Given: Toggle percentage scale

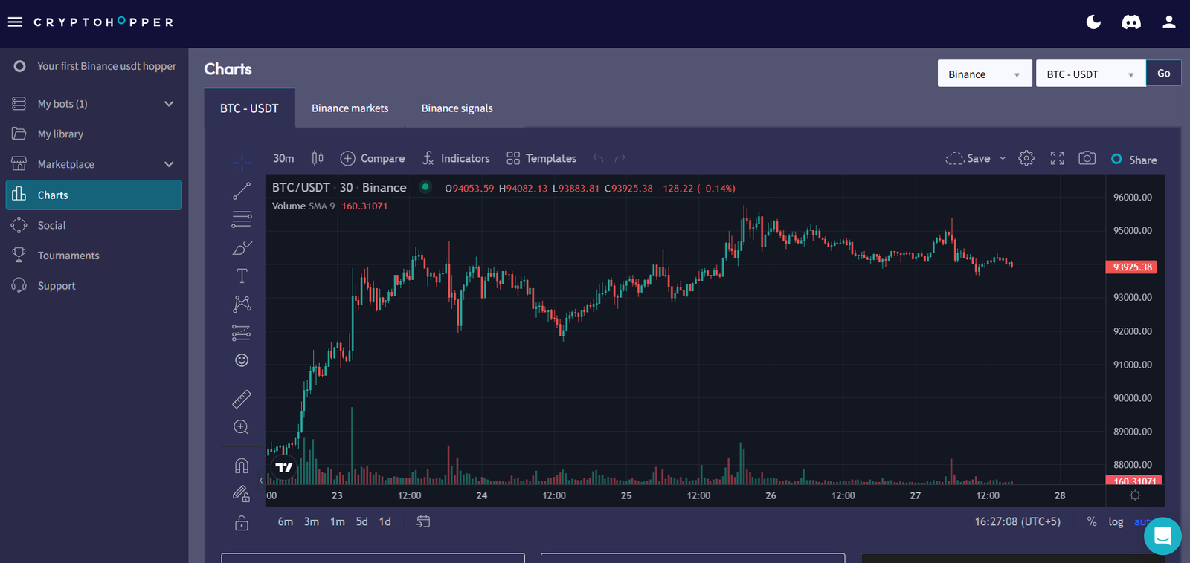Looking at the screenshot, I should tap(1092, 521).
